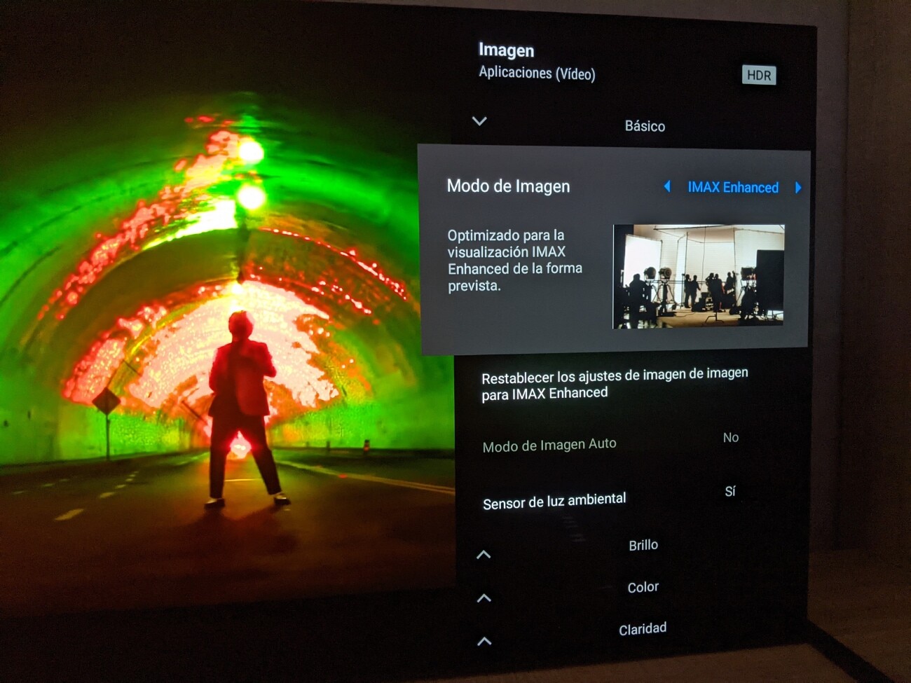911x683 pixels.
Task: Open the Claridad setting
Action: [643, 628]
